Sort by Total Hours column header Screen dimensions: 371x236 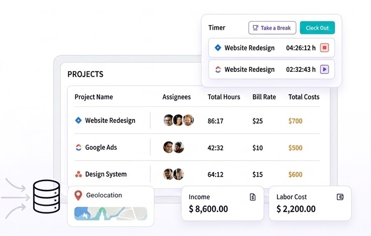click(224, 97)
